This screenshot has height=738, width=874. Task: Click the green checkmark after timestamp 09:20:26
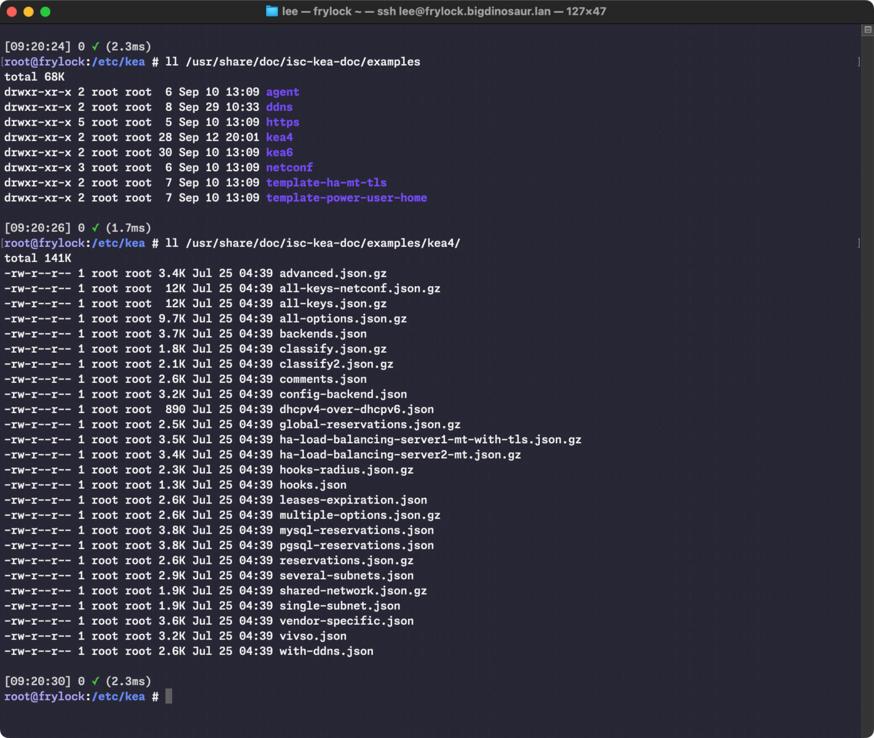[96, 227]
